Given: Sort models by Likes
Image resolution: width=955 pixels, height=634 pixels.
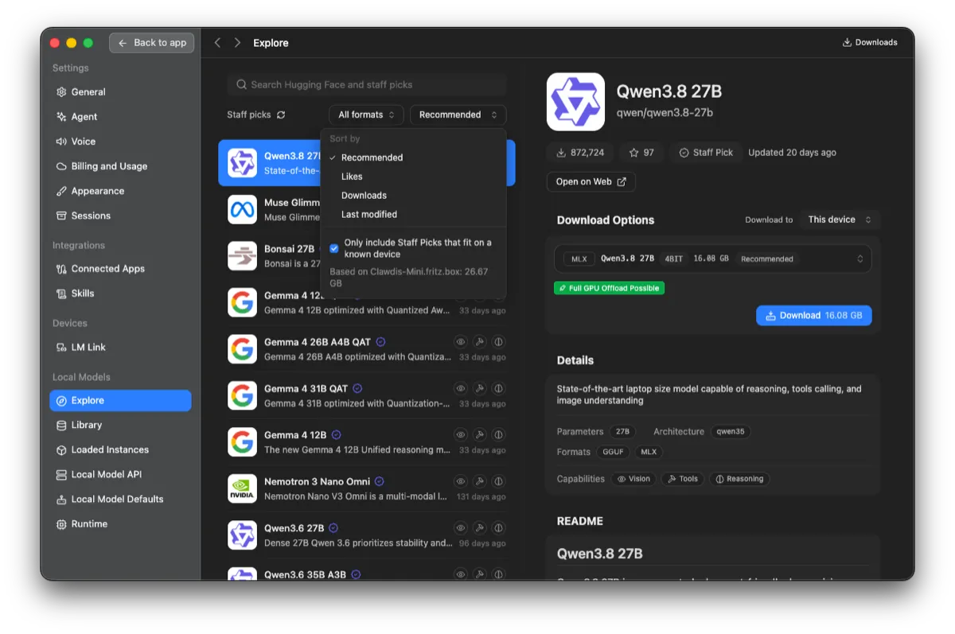Looking at the screenshot, I should 413,177.
